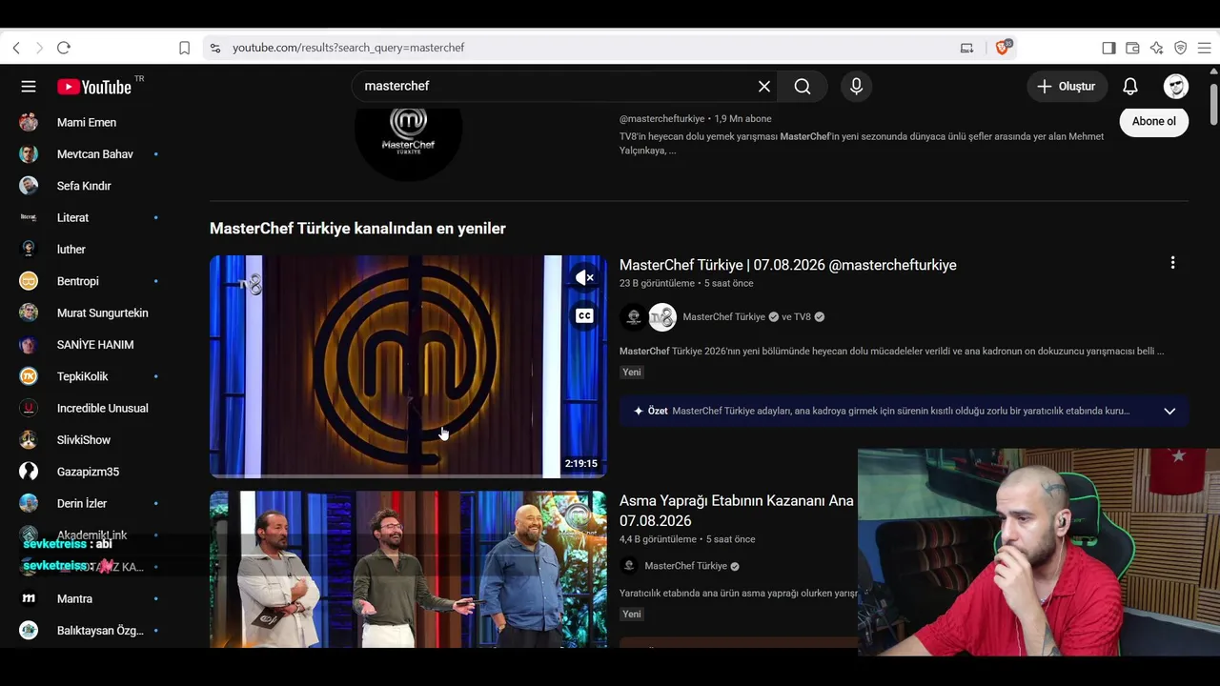Toggle captions on the video preview

[x=584, y=315]
